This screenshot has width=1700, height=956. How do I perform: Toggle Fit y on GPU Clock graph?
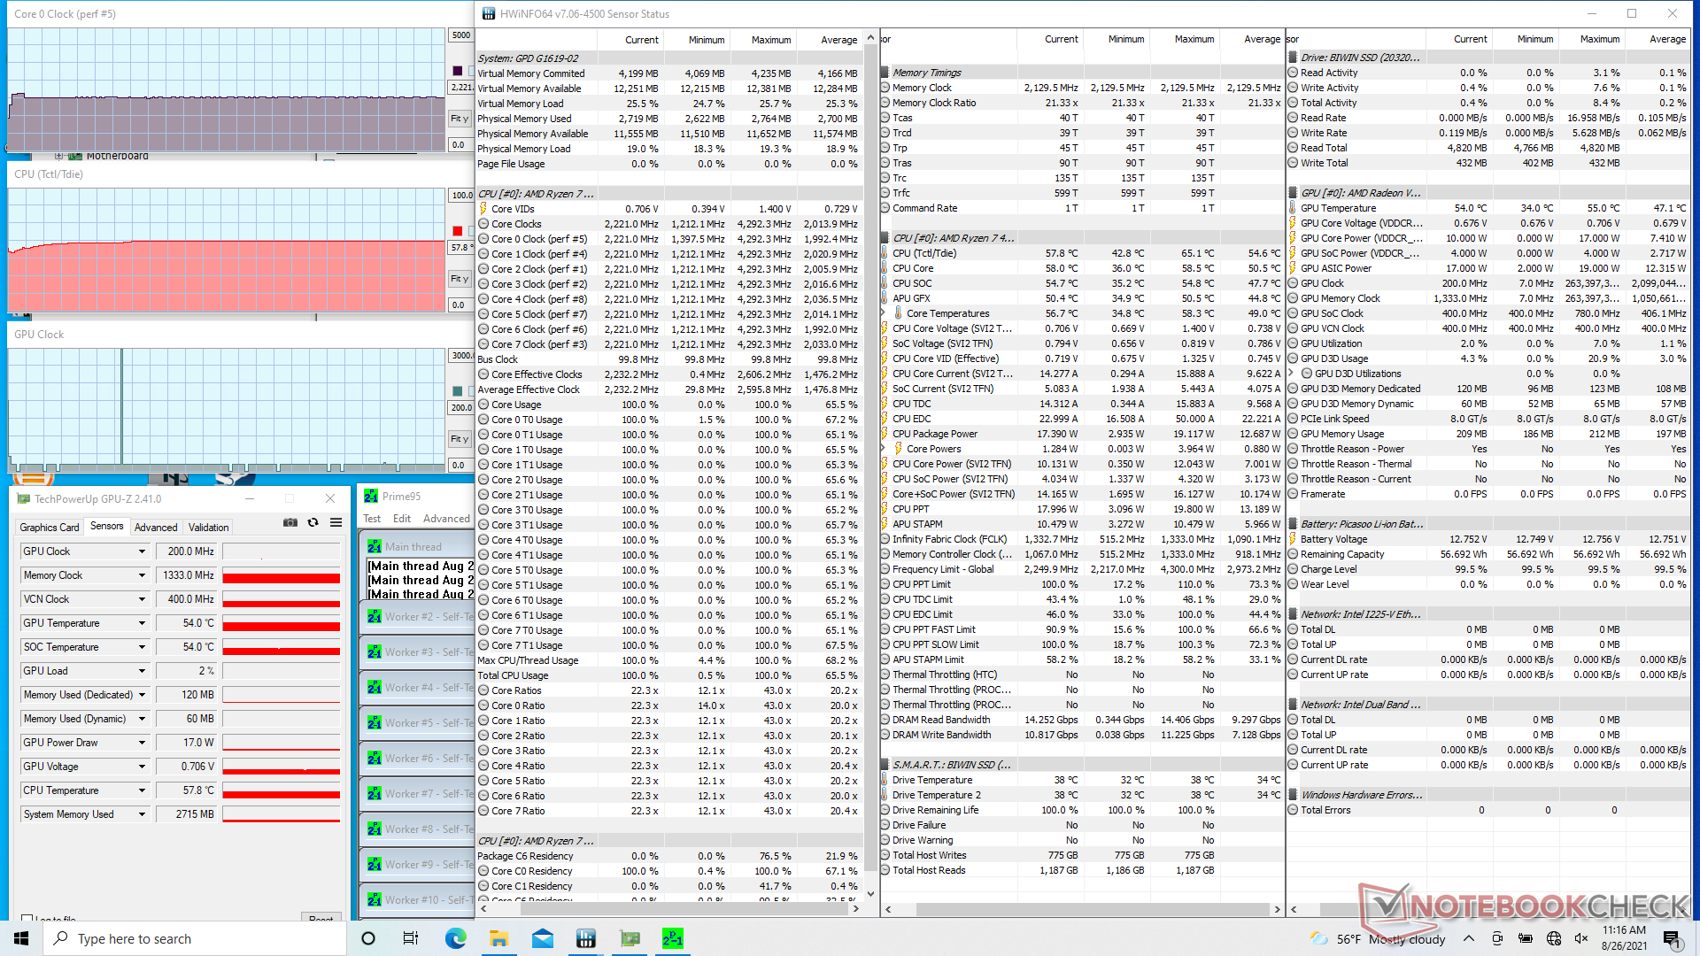(460, 439)
